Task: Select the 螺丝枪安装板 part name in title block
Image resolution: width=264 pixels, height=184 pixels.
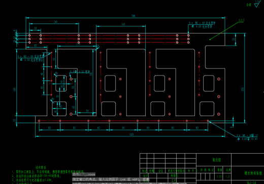Action: [x=253, y=173]
